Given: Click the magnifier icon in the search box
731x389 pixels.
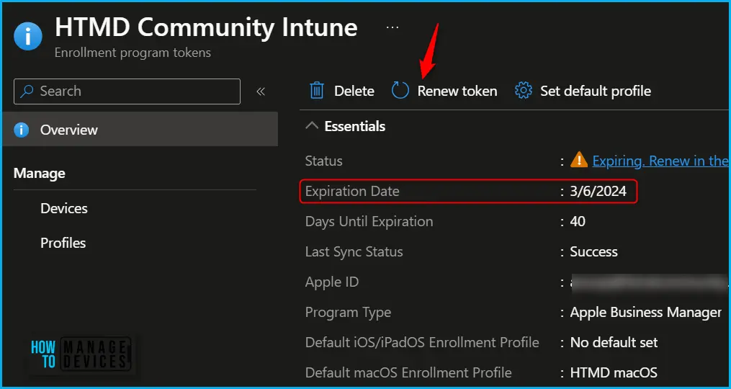Looking at the screenshot, I should (x=27, y=91).
